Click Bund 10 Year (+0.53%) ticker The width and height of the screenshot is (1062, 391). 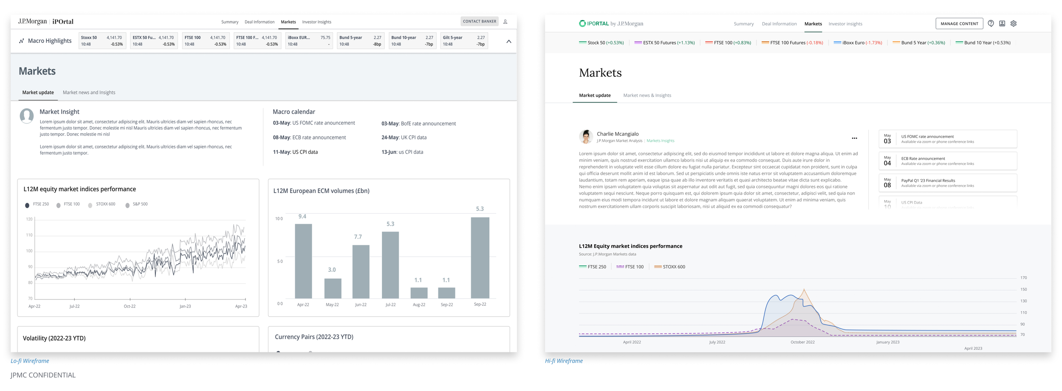(983, 43)
